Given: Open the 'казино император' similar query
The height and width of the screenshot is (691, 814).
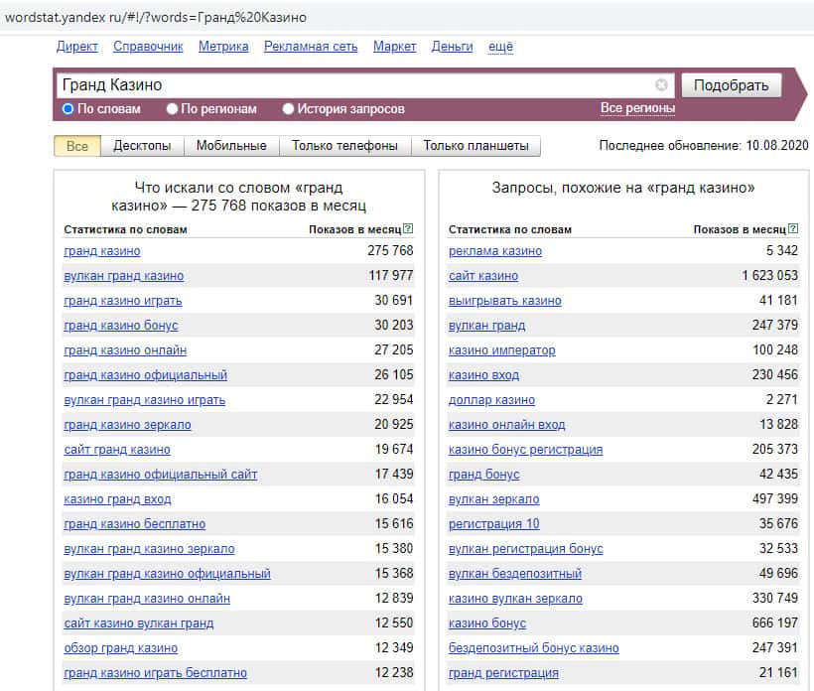Looking at the screenshot, I should (501, 350).
